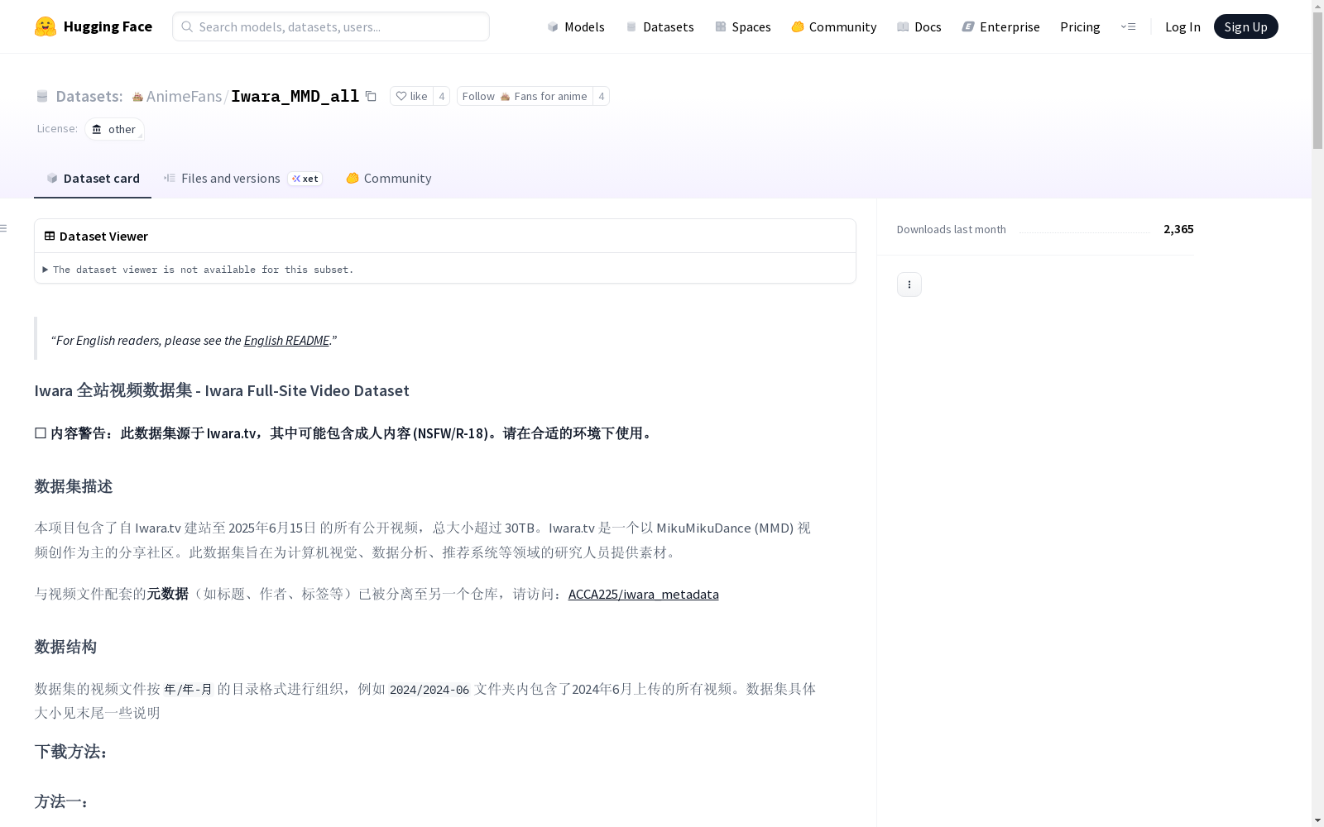Toggle the table of contents sidebar icon
The height and width of the screenshot is (827, 1324).
point(4,228)
